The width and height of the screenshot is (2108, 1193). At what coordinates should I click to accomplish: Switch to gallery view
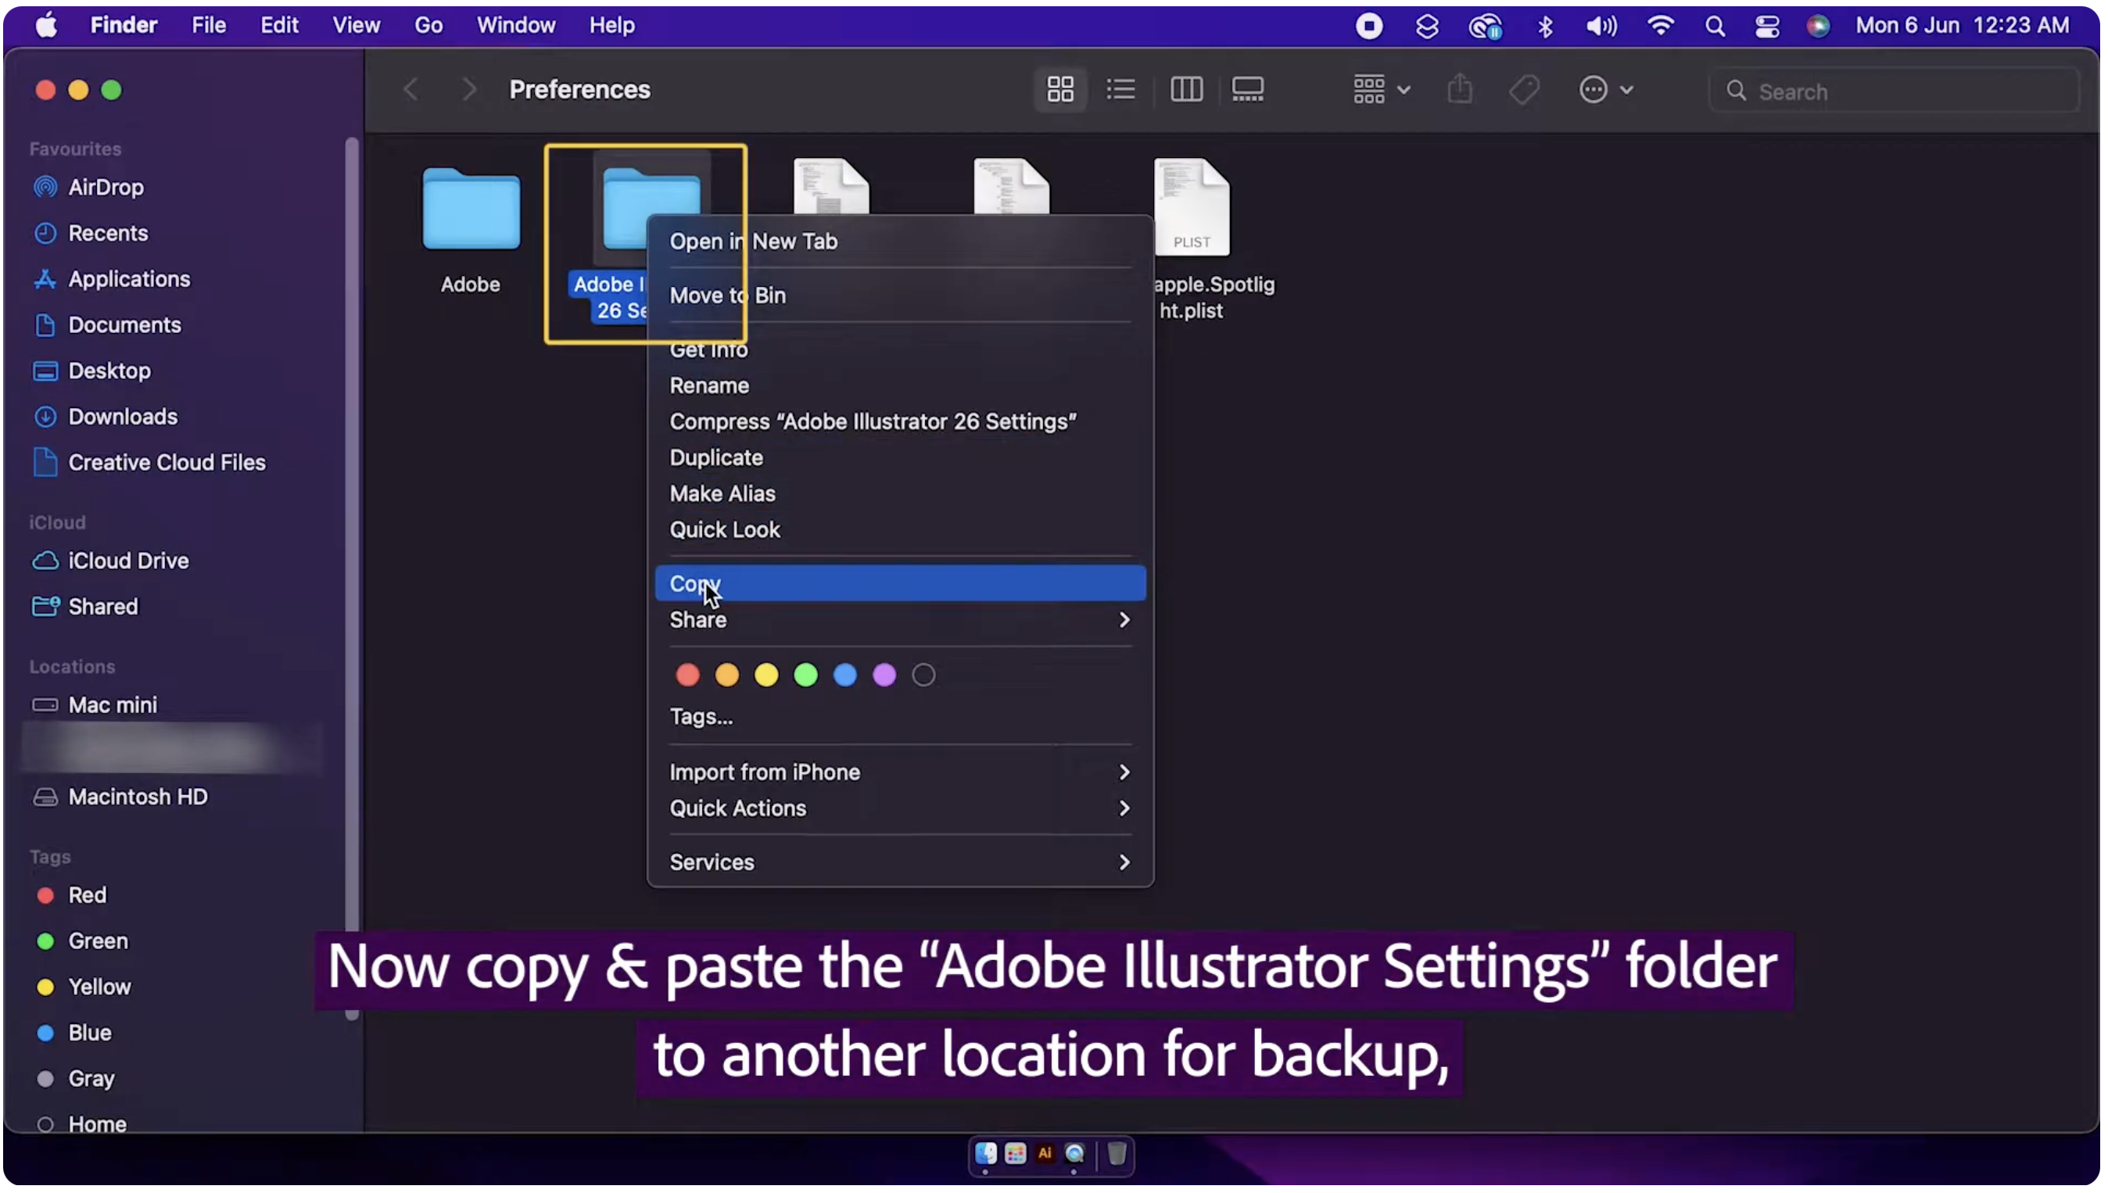coord(1247,88)
